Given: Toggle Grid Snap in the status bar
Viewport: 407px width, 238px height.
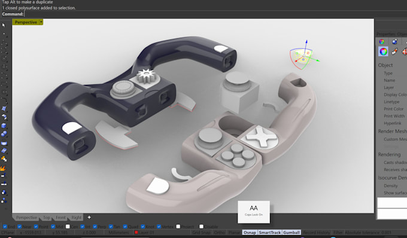Looking at the screenshot, I should click(x=202, y=233).
